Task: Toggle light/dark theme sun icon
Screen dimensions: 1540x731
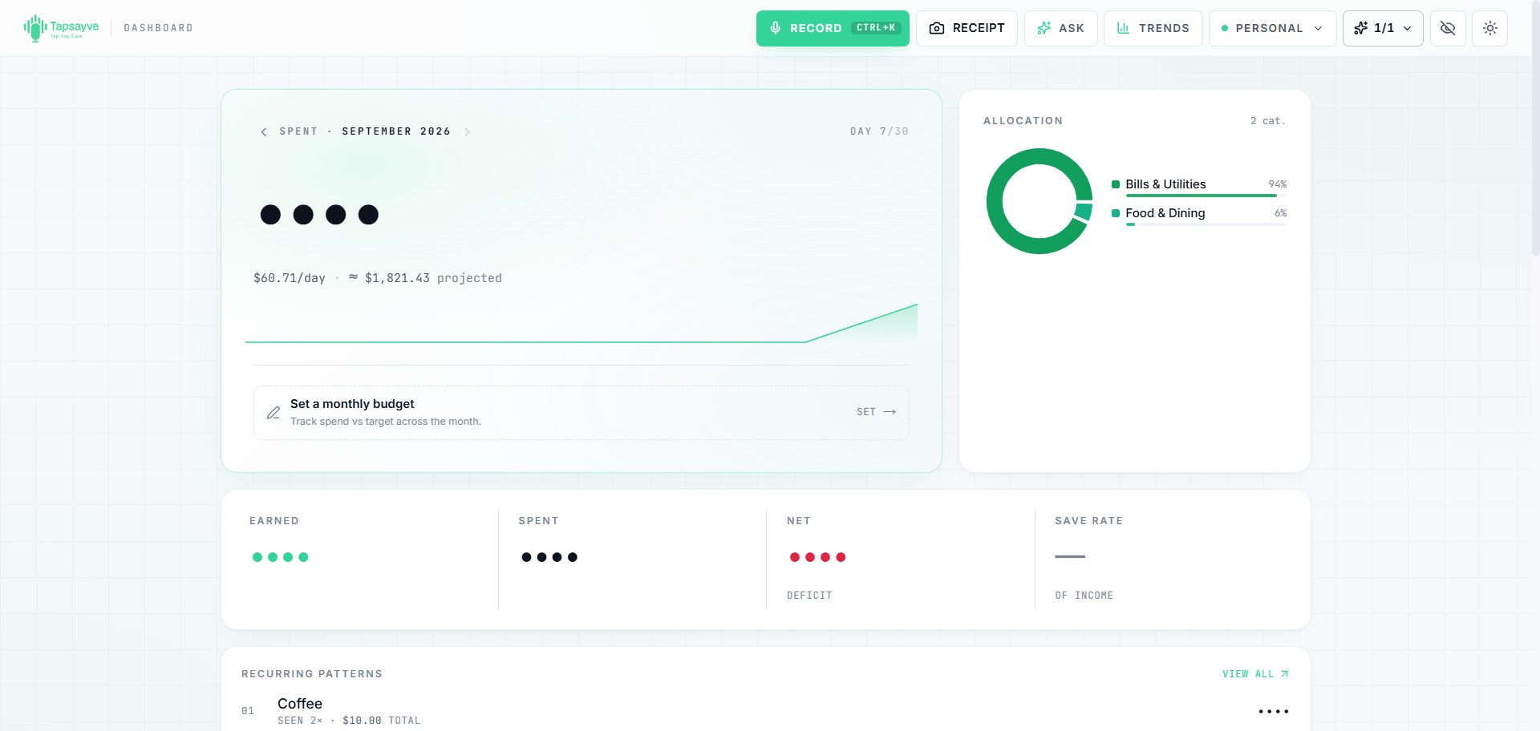Action: coord(1490,28)
